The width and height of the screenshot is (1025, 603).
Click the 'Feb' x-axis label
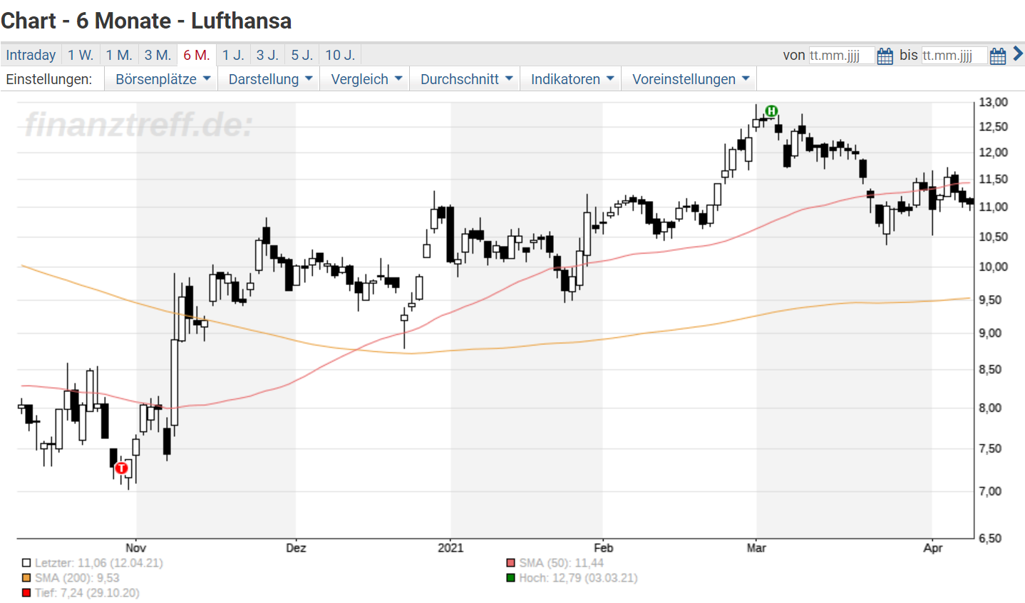click(603, 547)
